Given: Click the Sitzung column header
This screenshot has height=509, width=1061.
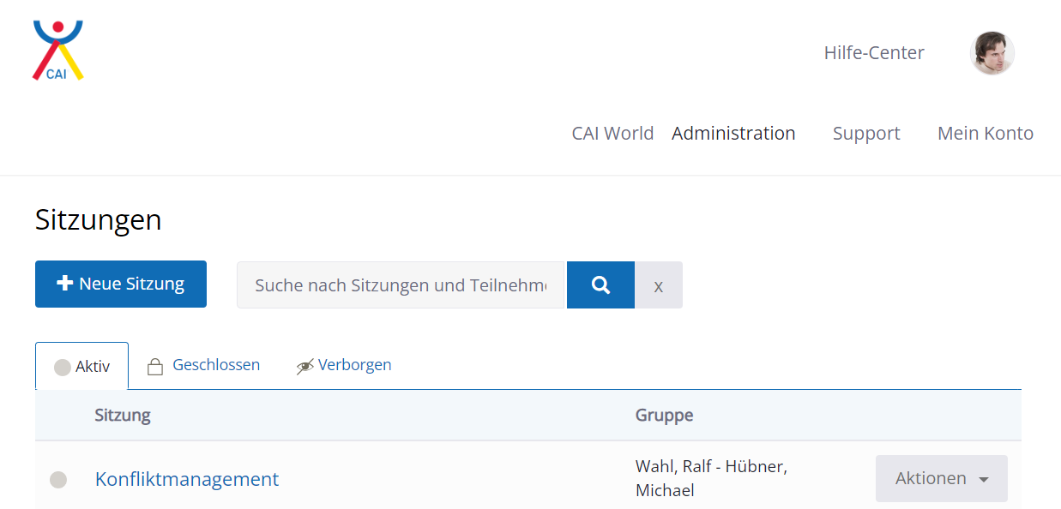Looking at the screenshot, I should 123,416.
